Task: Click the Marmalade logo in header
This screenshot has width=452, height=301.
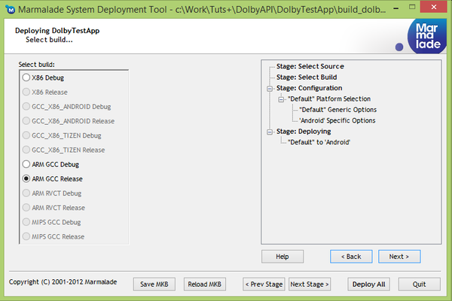Action: click(427, 36)
